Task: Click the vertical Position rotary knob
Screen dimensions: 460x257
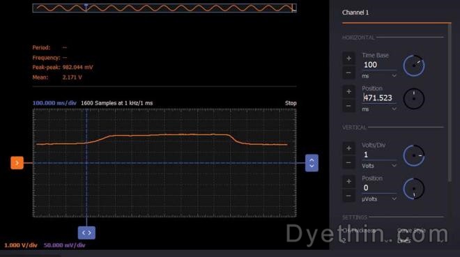Action: tap(413, 189)
